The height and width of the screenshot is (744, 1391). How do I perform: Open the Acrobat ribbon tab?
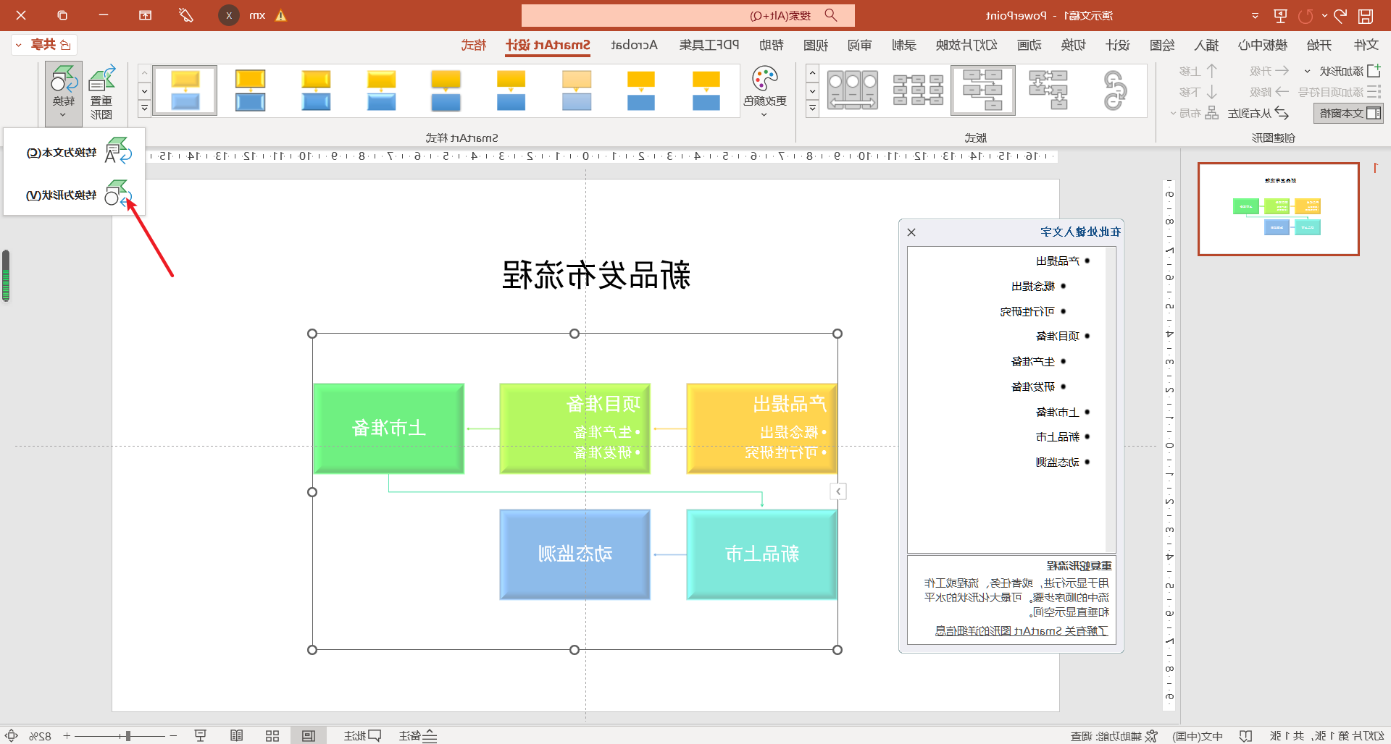(x=634, y=45)
